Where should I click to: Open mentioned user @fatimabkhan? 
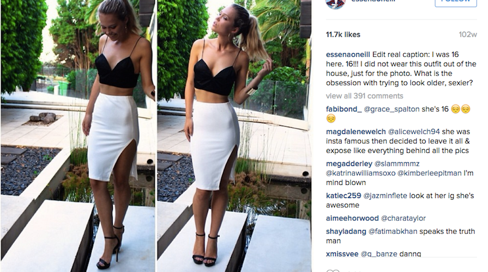tap(393, 232)
